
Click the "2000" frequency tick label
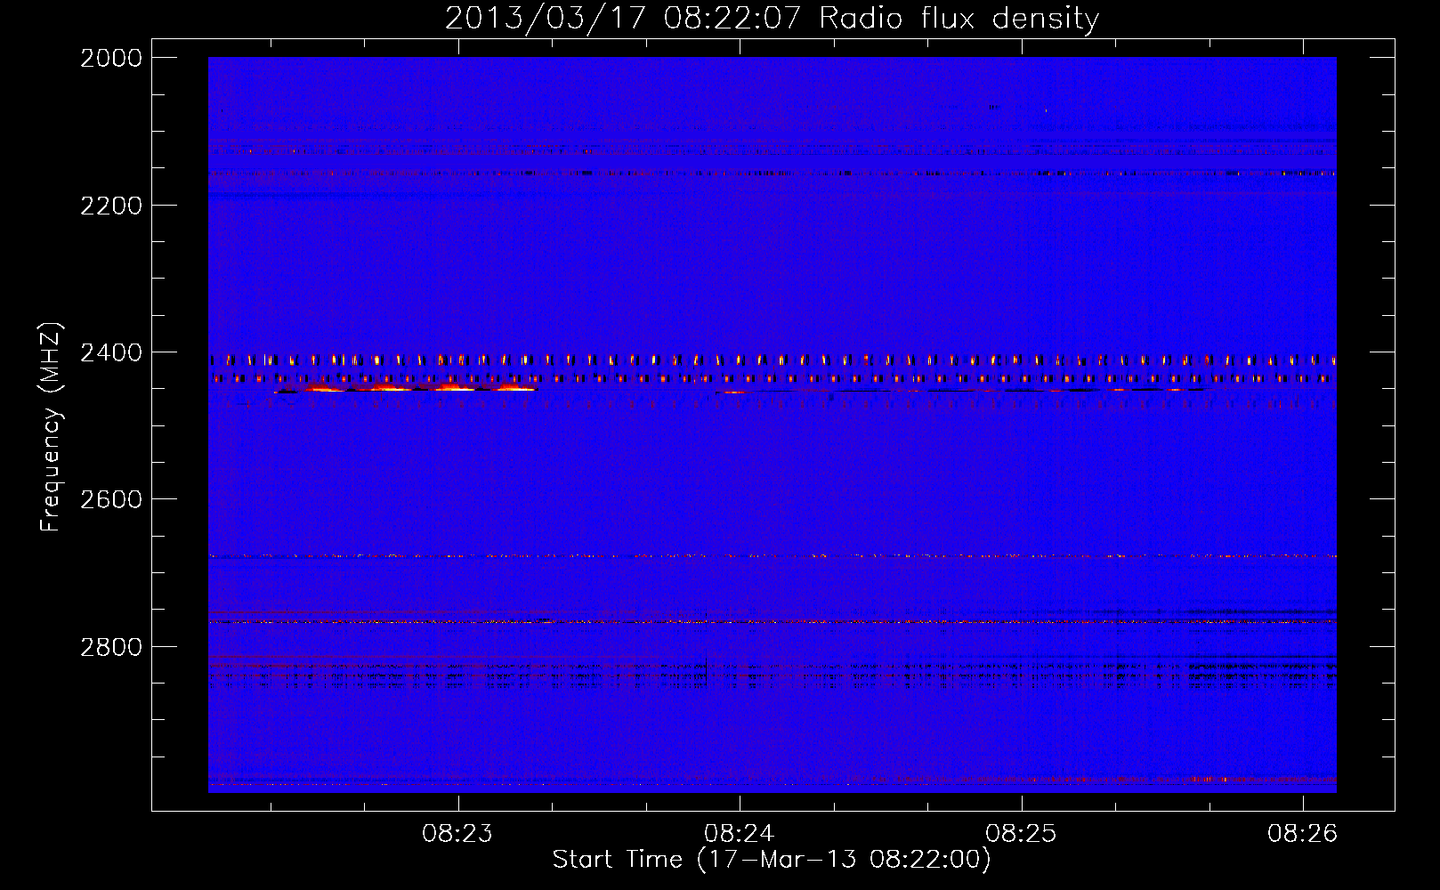(111, 58)
